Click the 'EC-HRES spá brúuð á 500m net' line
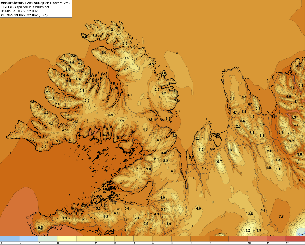 click(25, 7)
